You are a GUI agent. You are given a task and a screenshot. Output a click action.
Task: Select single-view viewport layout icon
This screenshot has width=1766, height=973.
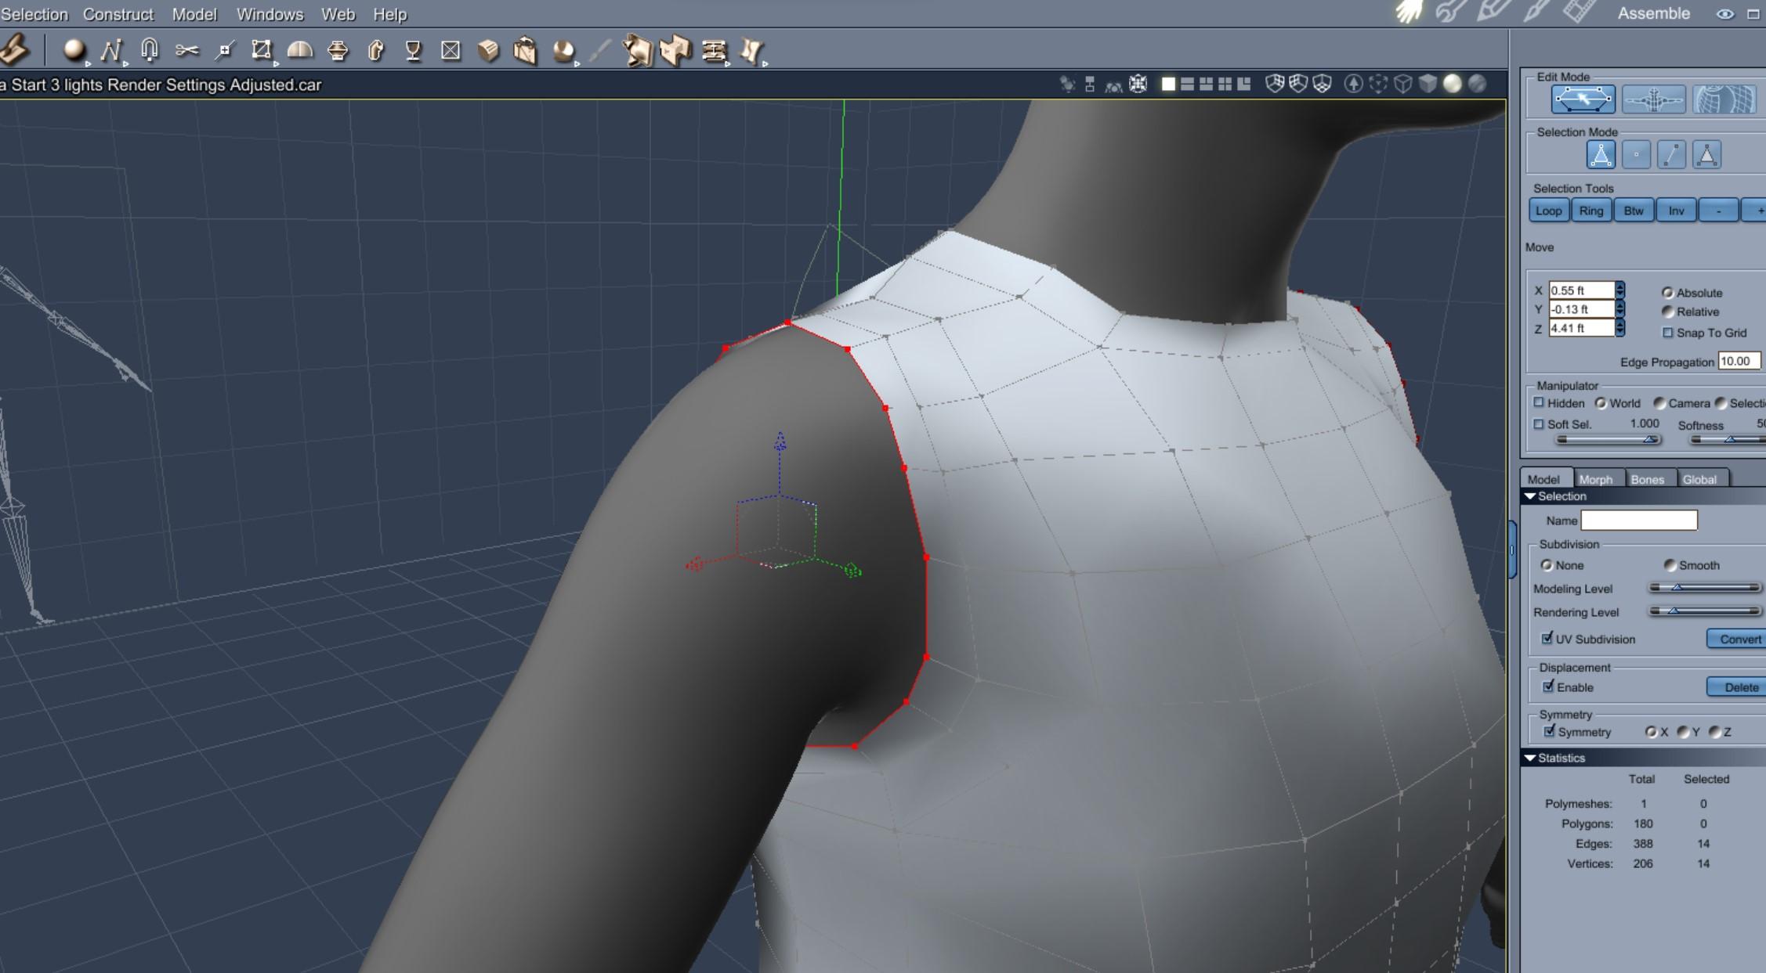(x=1168, y=84)
